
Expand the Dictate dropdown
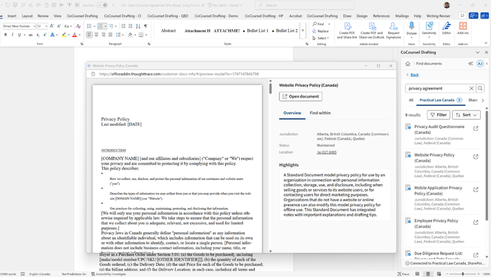coord(412,36)
